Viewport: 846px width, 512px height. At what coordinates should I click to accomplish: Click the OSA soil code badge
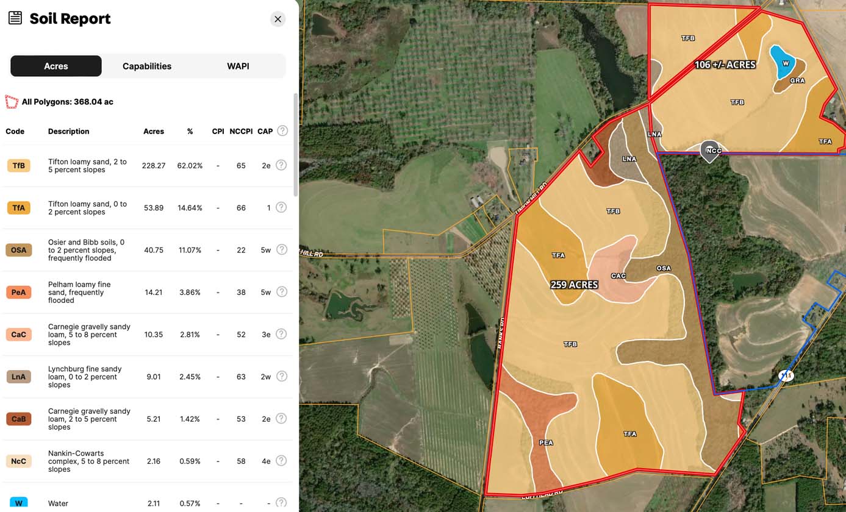(18, 249)
